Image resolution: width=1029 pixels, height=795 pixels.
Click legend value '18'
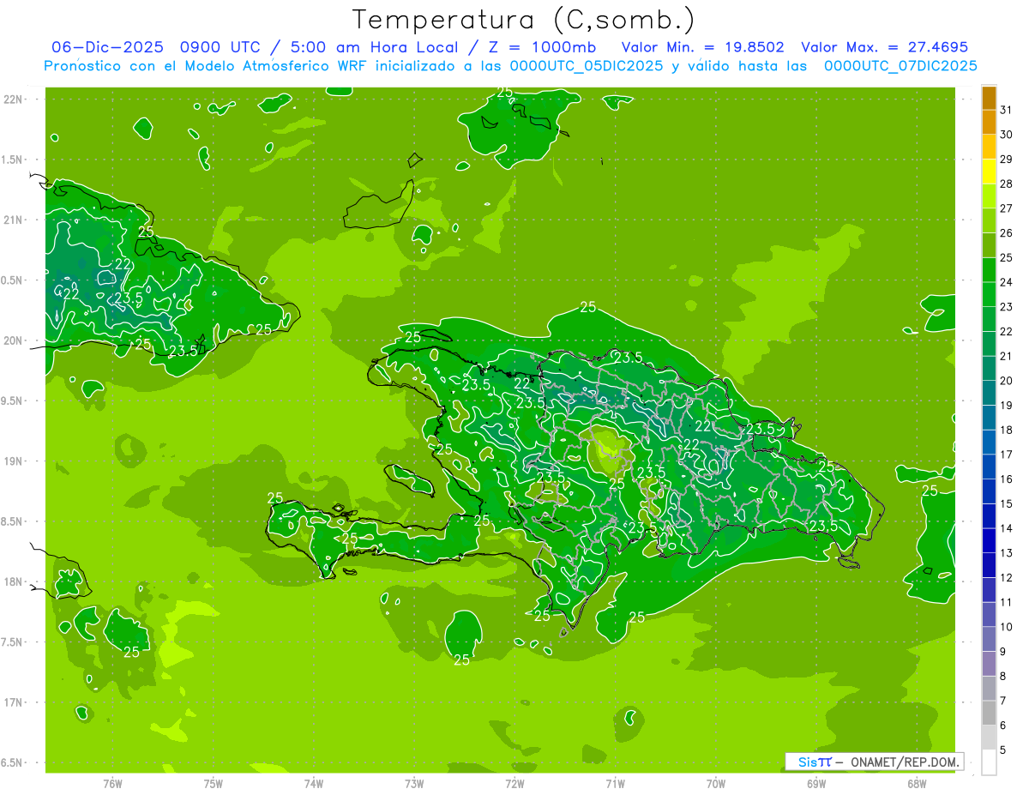(1007, 430)
